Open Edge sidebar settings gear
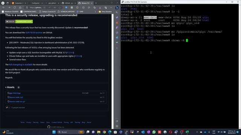Viewport: 241px width, 135px height. pyautogui.click(x=117, y=126)
